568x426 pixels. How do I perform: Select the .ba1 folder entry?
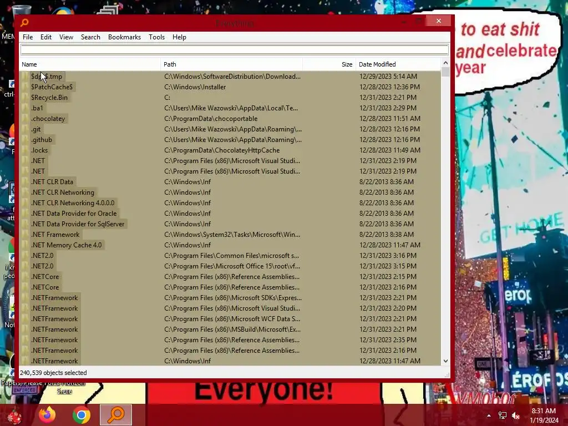tap(37, 108)
